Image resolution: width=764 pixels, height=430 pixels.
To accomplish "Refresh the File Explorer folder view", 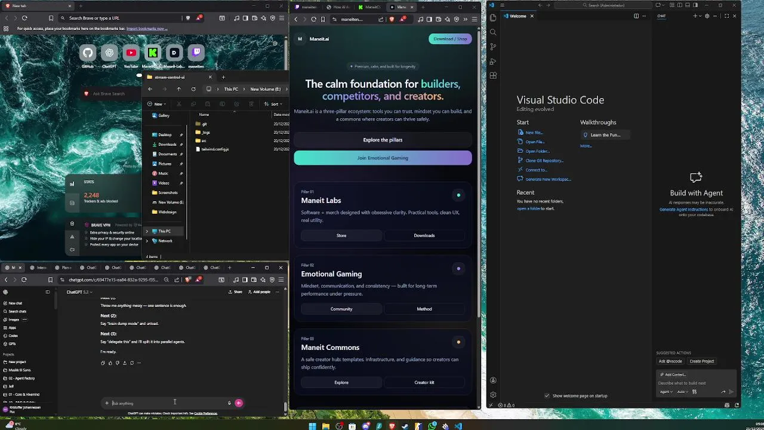I will pos(193,89).
